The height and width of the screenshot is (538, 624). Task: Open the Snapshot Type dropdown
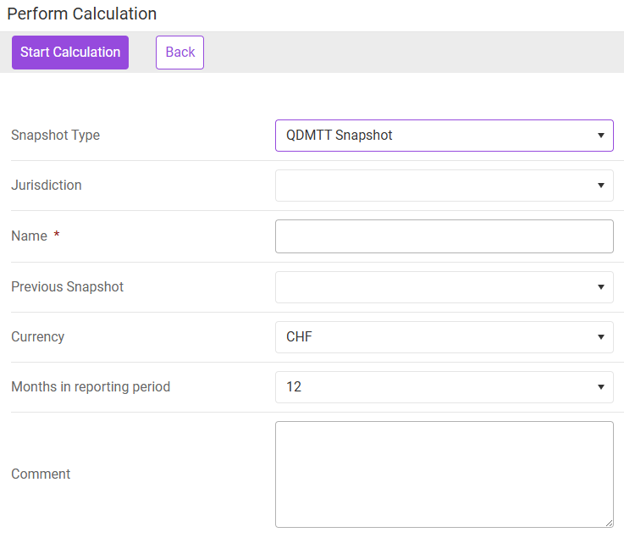445,136
